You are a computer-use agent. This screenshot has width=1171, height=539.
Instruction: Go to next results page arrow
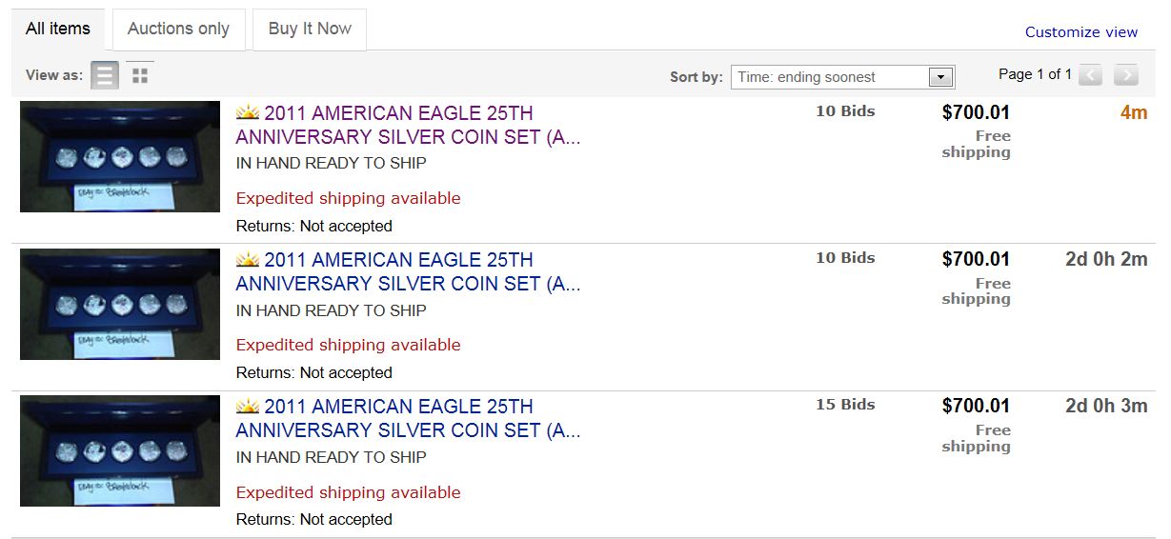[1126, 75]
